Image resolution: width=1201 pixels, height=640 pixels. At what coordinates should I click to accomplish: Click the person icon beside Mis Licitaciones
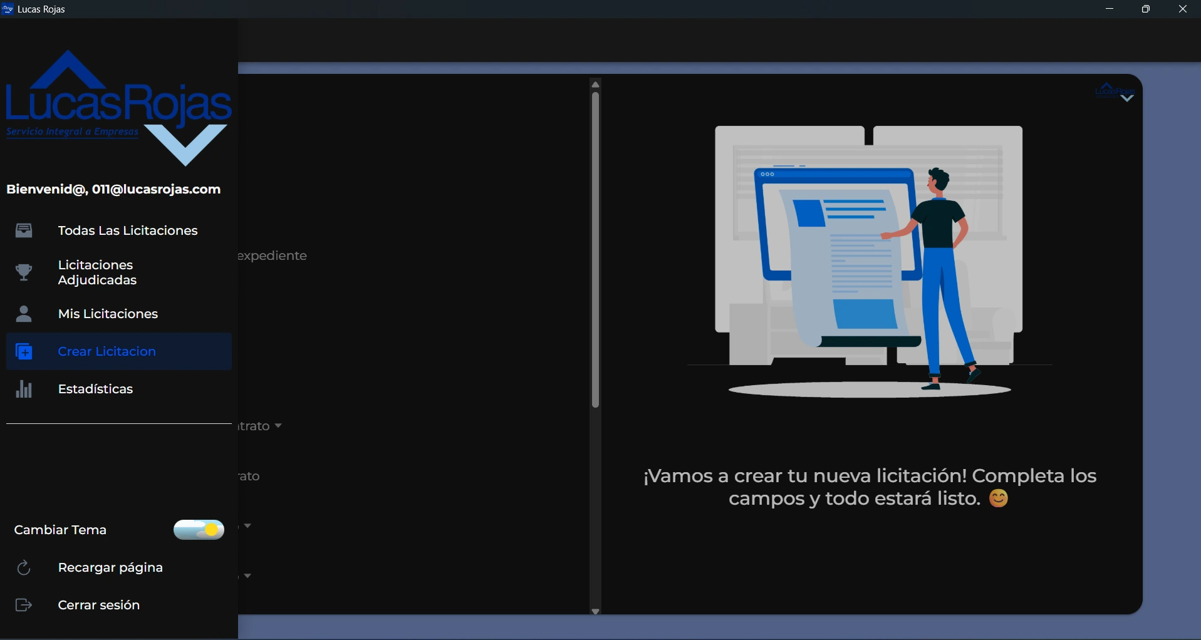click(24, 314)
